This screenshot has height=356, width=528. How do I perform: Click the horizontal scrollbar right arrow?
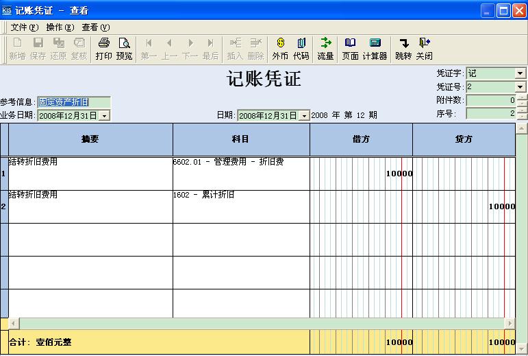coord(510,323)
